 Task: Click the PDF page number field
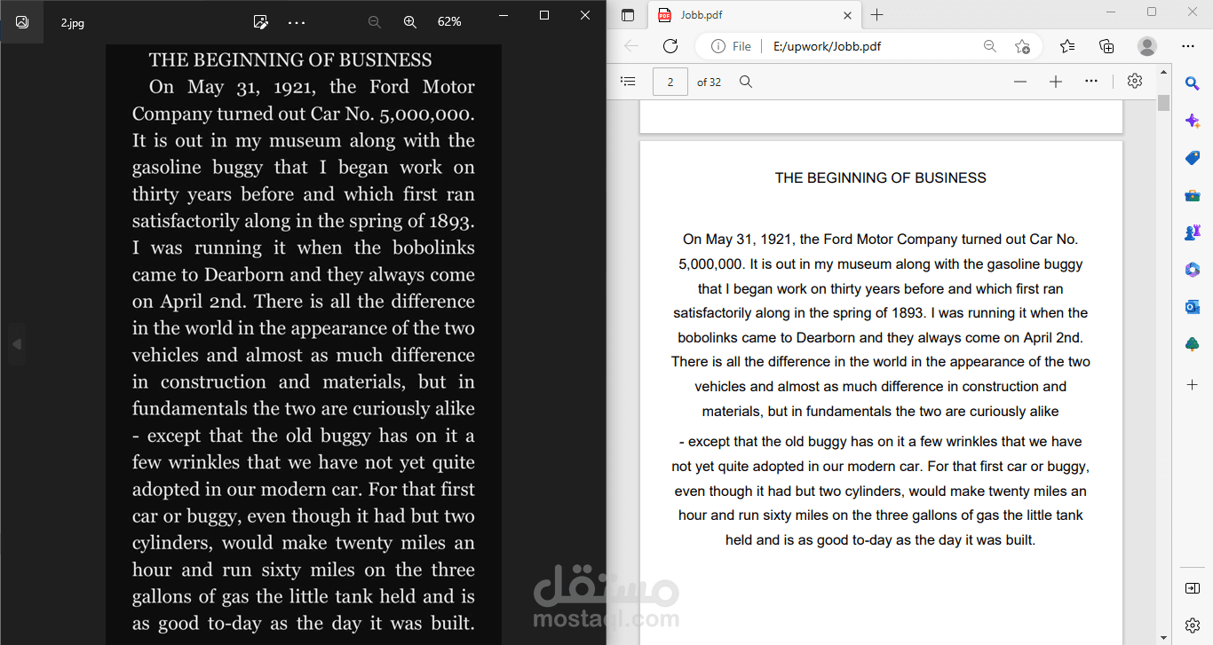click(x=670, y=82)
